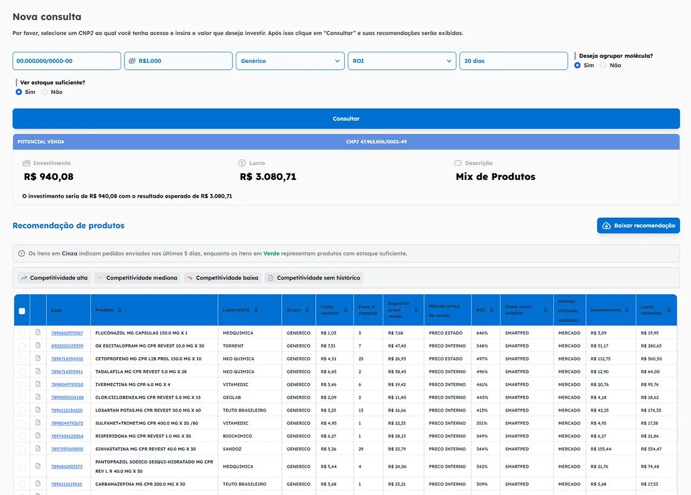The height and width of the screenshot is (495, 691).
Task: Click the CNPJ input field
Action: 67,61
